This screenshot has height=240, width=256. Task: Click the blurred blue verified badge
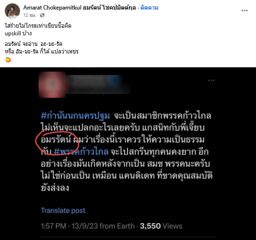tap(114, 80)
